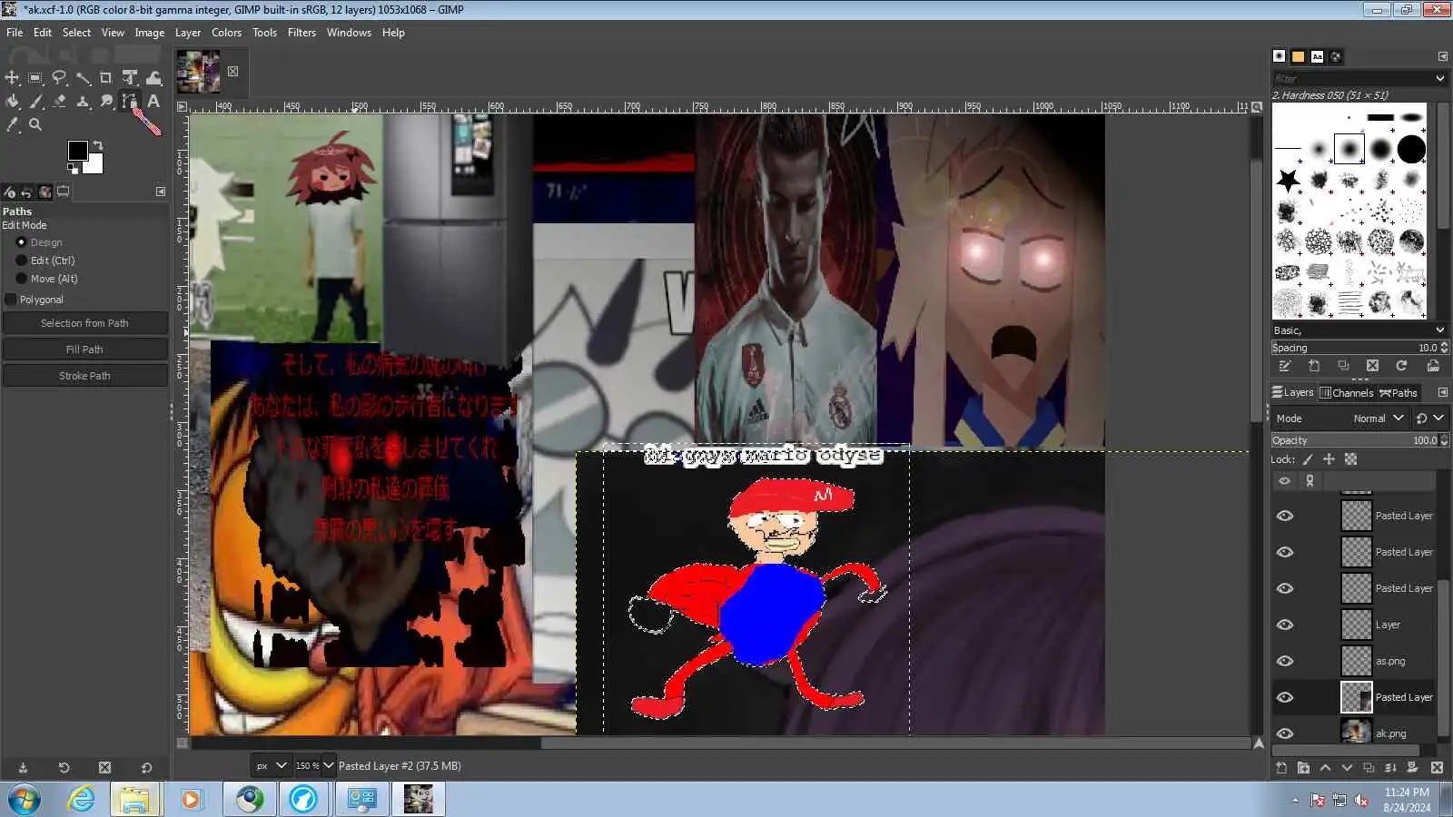Reset tool options to defaults
The image size is (1453, 817).
[x=146, y=768]
